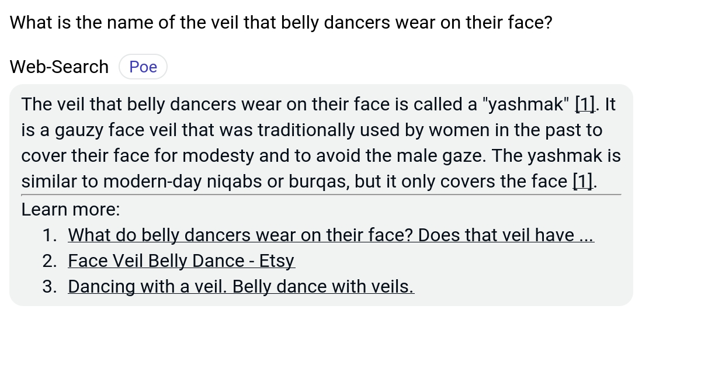Click the Web-Search bot name label
Viewport: 701px width, 368px height.
[58, 67]
